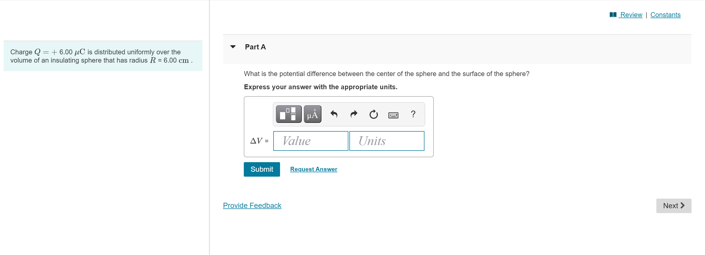The height and width of the screenshot is (255, 705).
Task: Click the Submit button
Action: pos(262,169)
